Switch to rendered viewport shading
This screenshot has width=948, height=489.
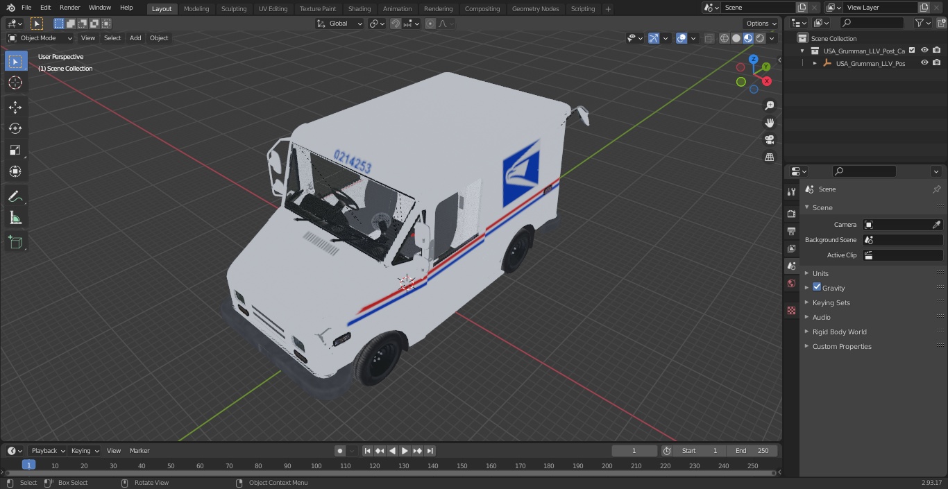pos(760,38)
